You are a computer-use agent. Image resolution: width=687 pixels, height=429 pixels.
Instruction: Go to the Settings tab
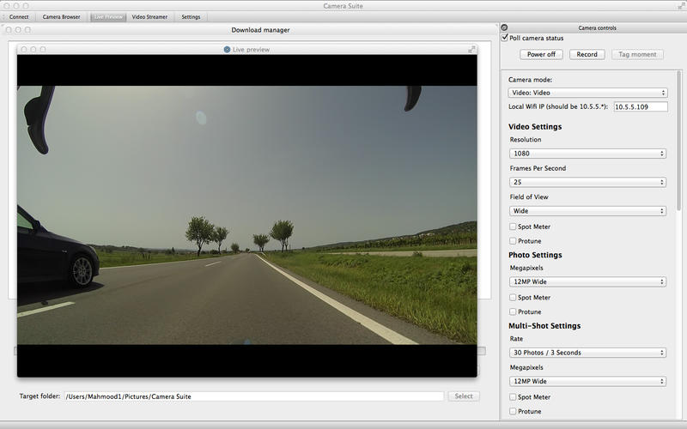click(191, 16)
